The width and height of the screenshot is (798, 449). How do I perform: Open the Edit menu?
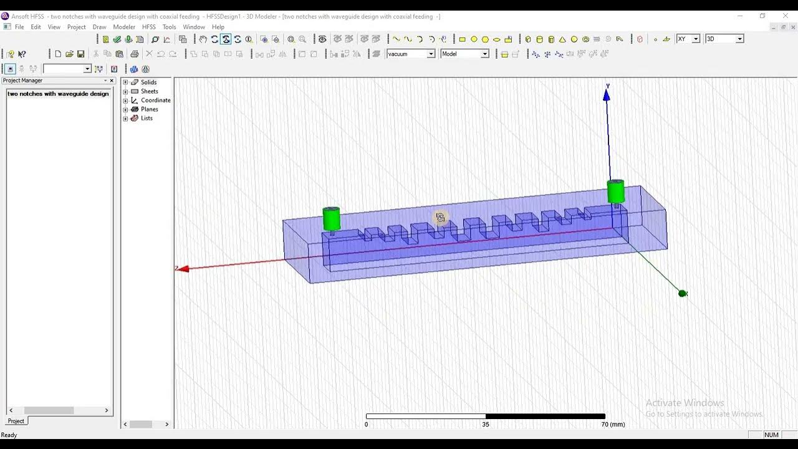pos(36,27)
